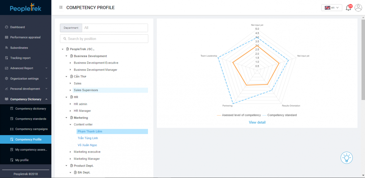The height and width of the screenshot is (178, 365).
Task: Click the My profile icon
Action: pyautogui.click(x=11, y=160)
